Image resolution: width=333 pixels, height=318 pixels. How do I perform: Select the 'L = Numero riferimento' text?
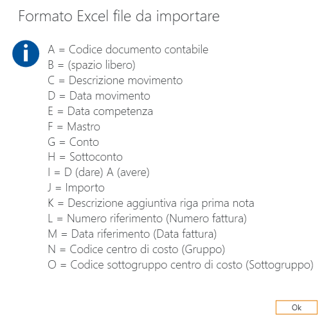coord(105,218)
